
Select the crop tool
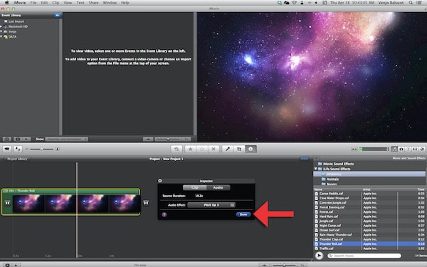click(239, 149)
